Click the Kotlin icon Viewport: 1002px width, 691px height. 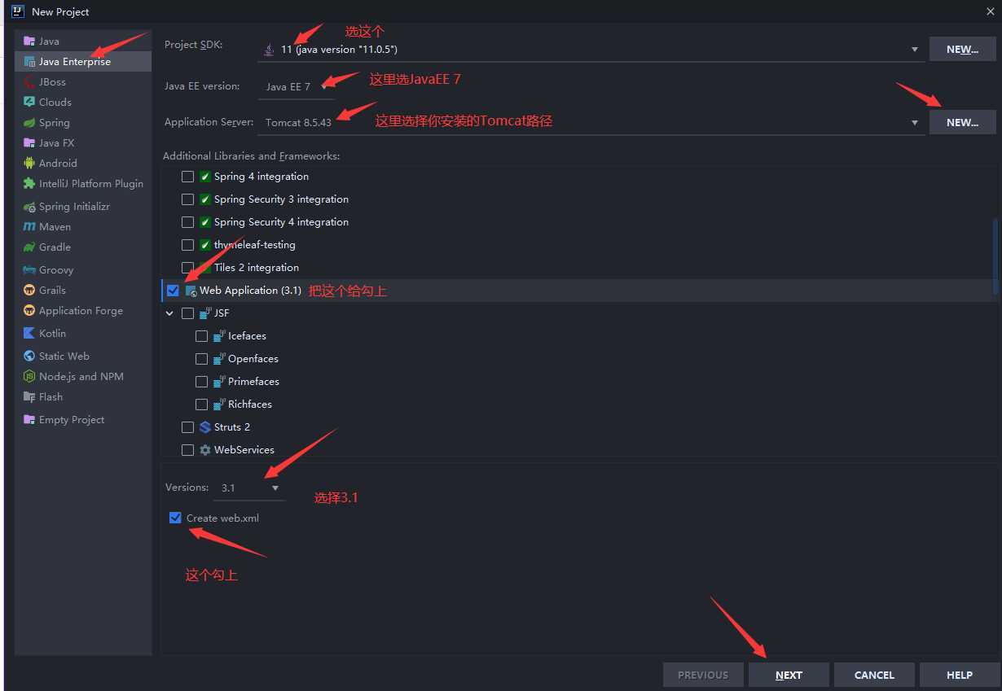(x=29, y=333)
